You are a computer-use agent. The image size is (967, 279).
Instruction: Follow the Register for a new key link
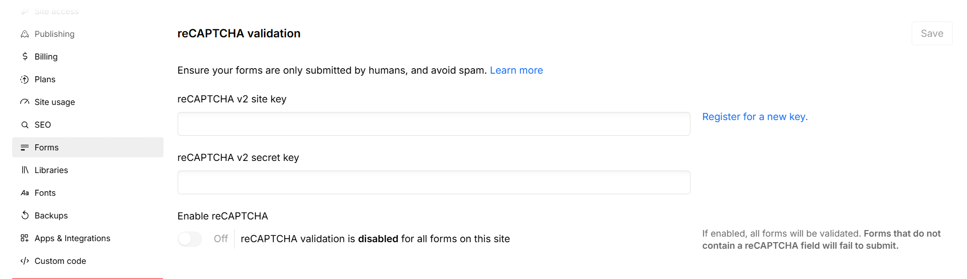click(755, 117)
